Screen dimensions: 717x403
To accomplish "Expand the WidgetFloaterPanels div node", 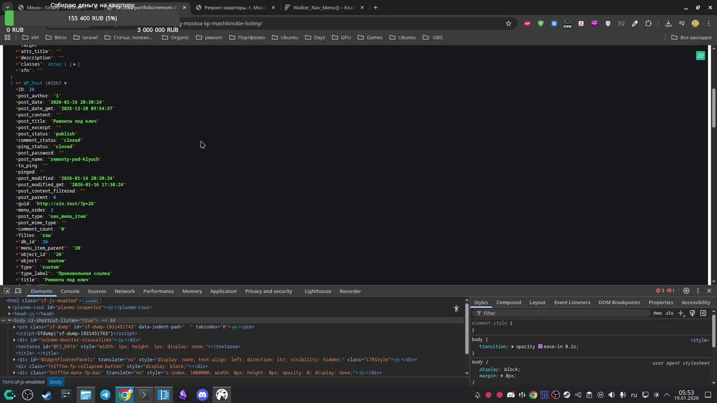I will [14, 359].
